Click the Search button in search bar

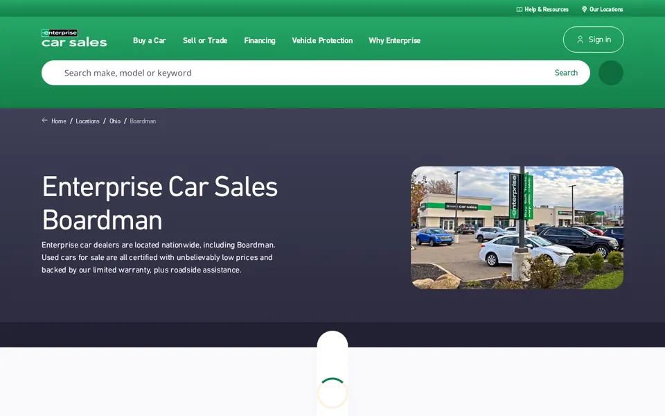tap(566, 73)
